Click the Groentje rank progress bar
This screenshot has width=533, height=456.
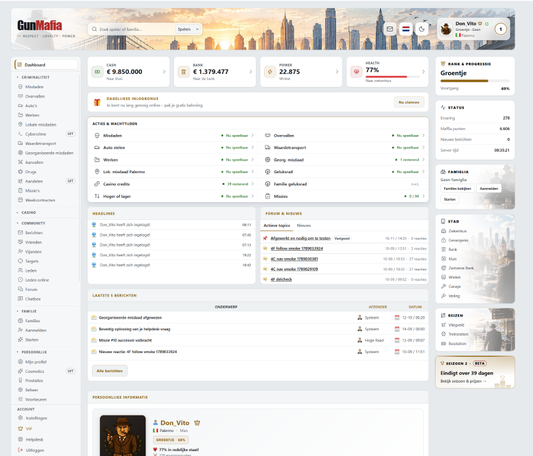coord(475,81)
